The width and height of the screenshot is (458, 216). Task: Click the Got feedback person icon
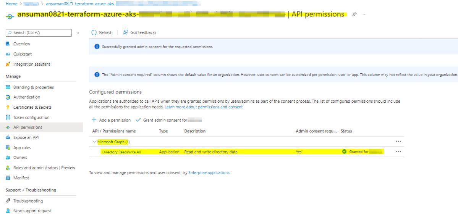point(125,32)
